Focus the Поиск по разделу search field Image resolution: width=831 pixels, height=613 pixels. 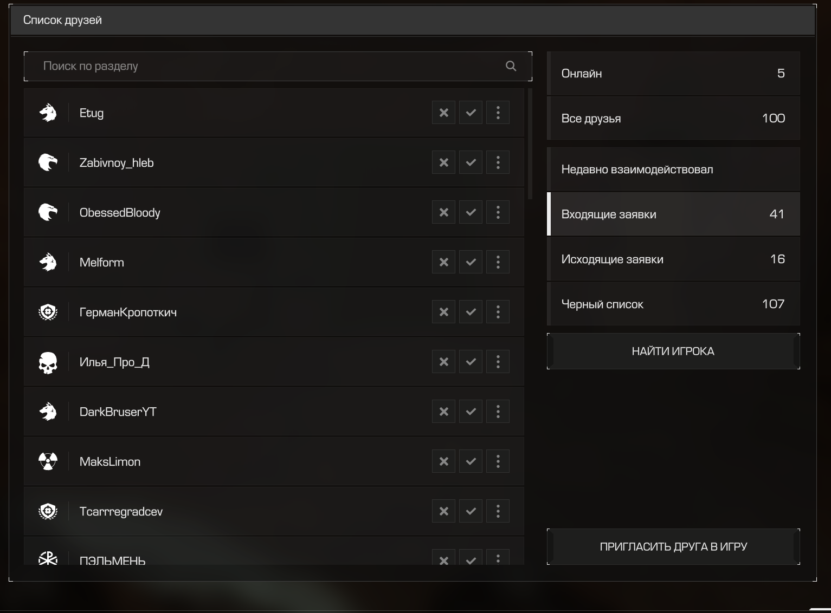tap(266, 66)
